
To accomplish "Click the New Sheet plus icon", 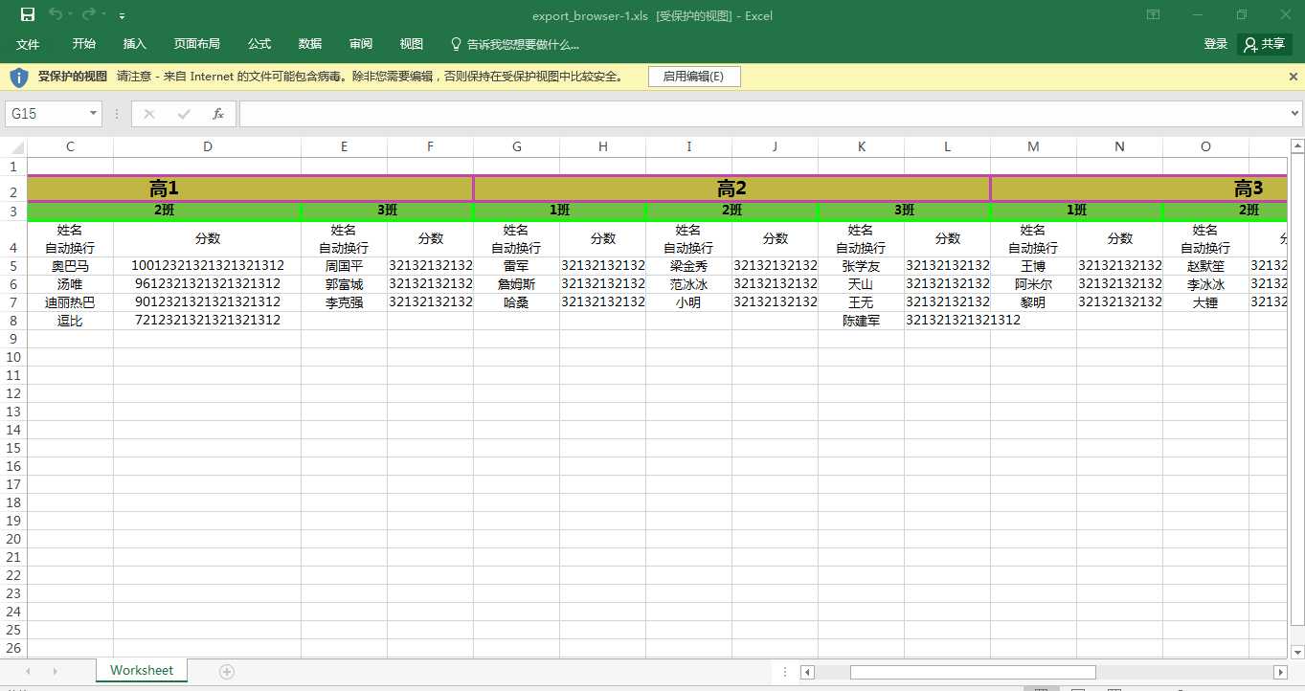I will 227,672.
